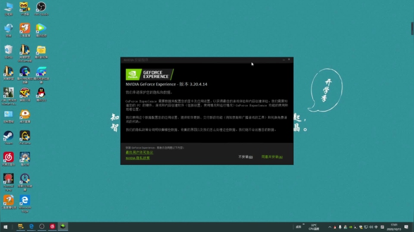
Task: Select the Tencent QQ penguin desktop icon
Action: click(41, 95)
